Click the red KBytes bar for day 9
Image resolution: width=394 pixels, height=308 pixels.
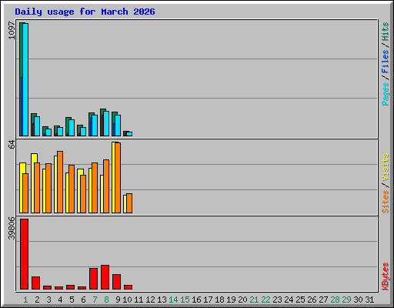point(116,282)
